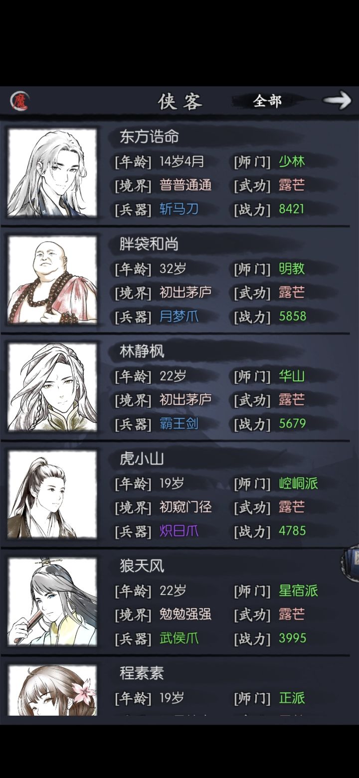Screen dimensions: 359x778
Task: Select the 胖袋和尚 name row
Action: click(149, 244)
